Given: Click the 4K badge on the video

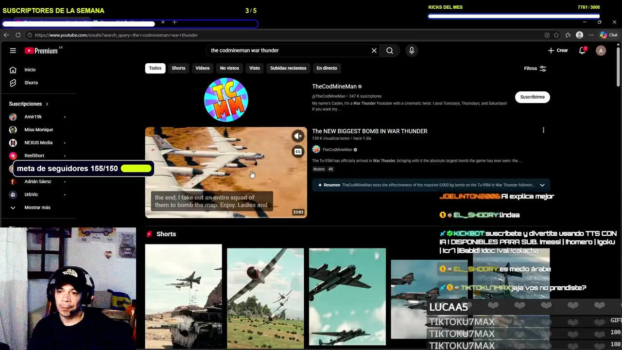Looking at the screenshot, I should [330, 169].
